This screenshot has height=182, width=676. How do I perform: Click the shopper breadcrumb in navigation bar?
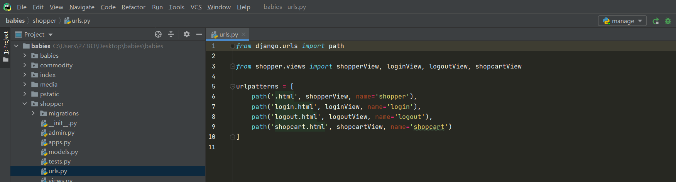point(44,21)
